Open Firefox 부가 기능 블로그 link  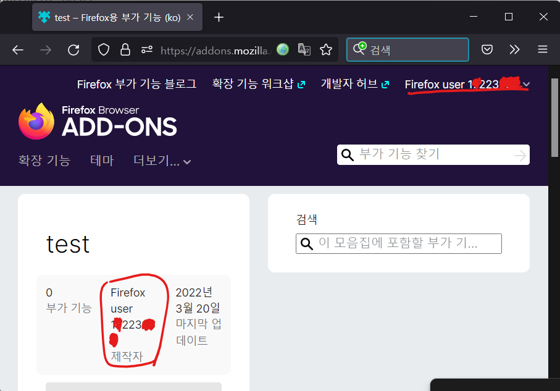tap(136, 85)
